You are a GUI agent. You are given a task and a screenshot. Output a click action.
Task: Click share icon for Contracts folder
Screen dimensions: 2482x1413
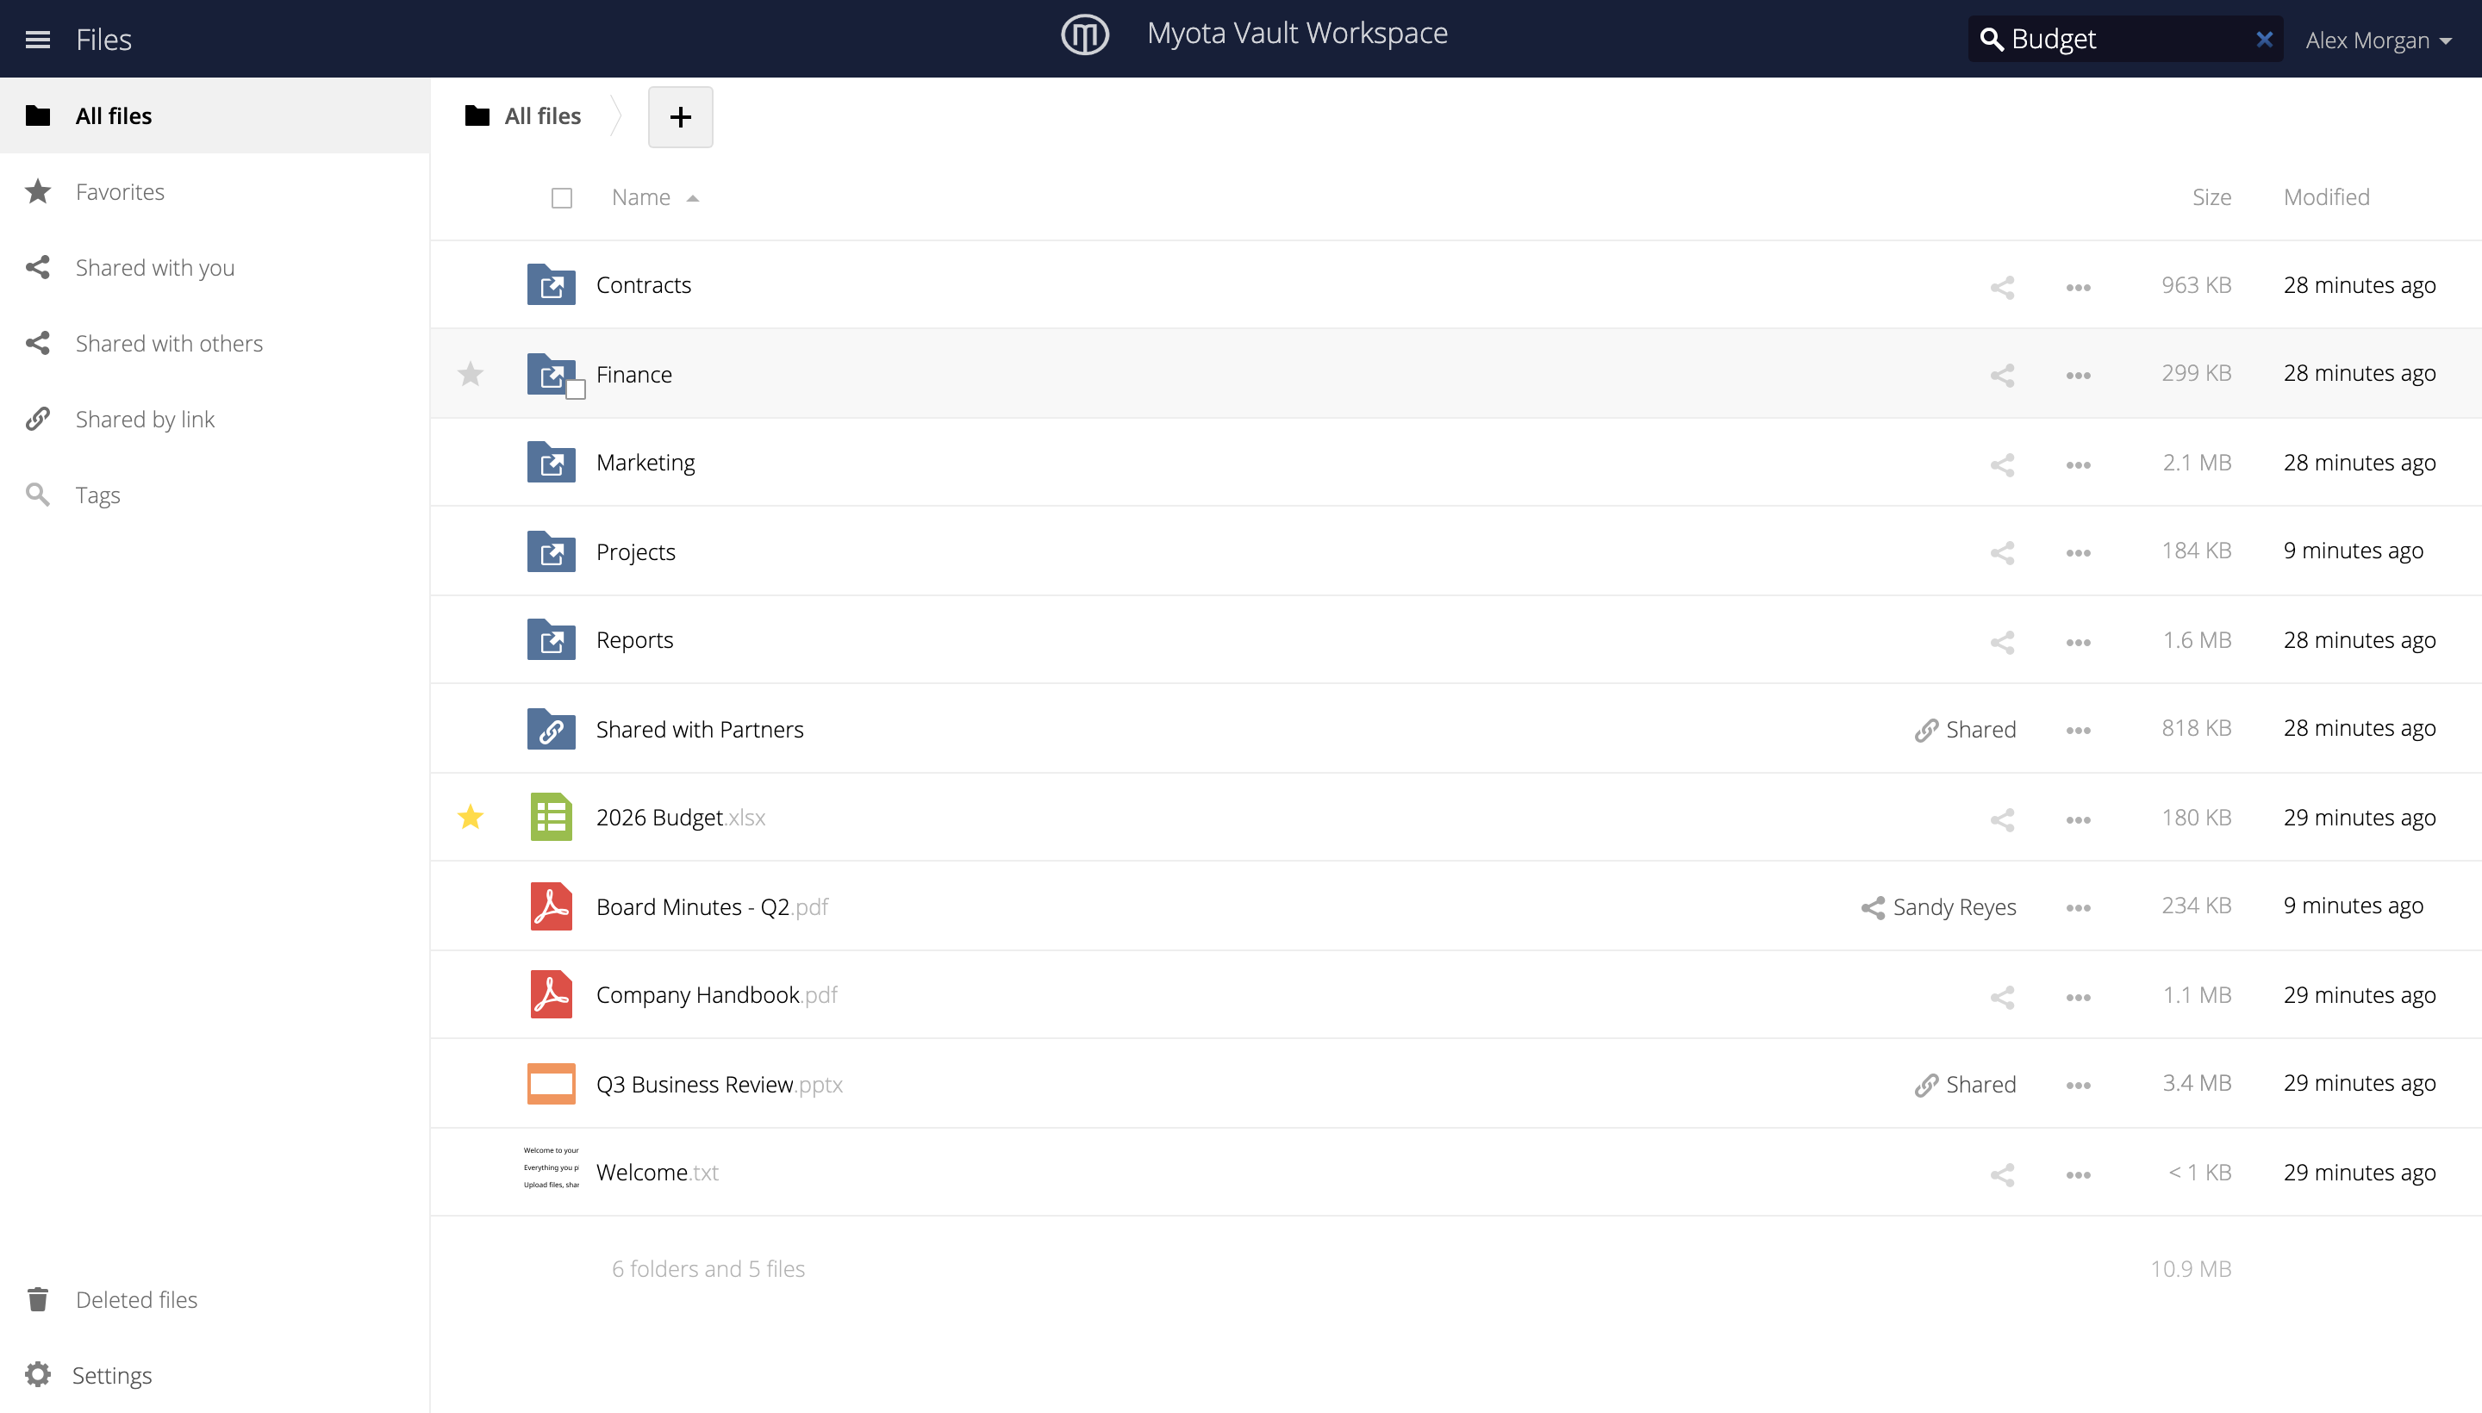pyautogui.click(x=2001, y=286)
